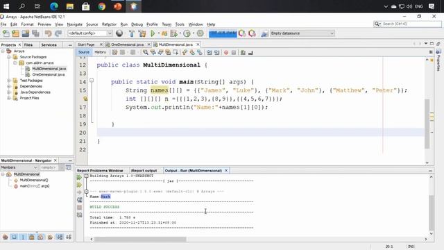This screenshot has height=250, width=444.
Task: Expand the Test Packages node
Action: coord(9,81)
